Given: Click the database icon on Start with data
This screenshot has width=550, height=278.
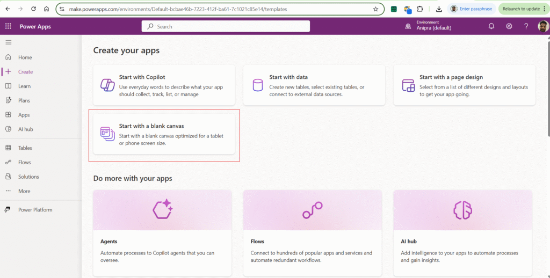Looking at the screenshot, I should click(x=258, y=85).
